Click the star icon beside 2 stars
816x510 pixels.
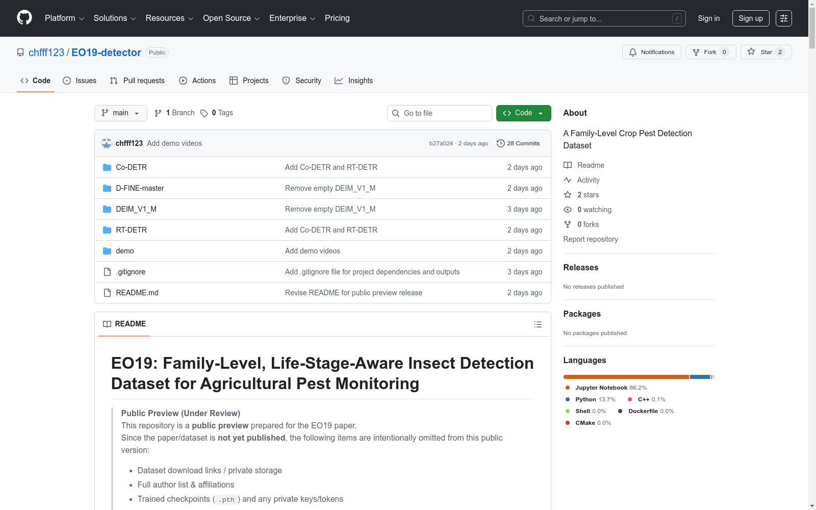(x=568, y=195)
